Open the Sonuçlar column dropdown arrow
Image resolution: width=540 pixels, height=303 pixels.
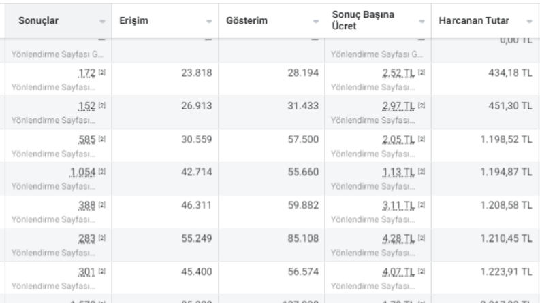tap(102, 21)
